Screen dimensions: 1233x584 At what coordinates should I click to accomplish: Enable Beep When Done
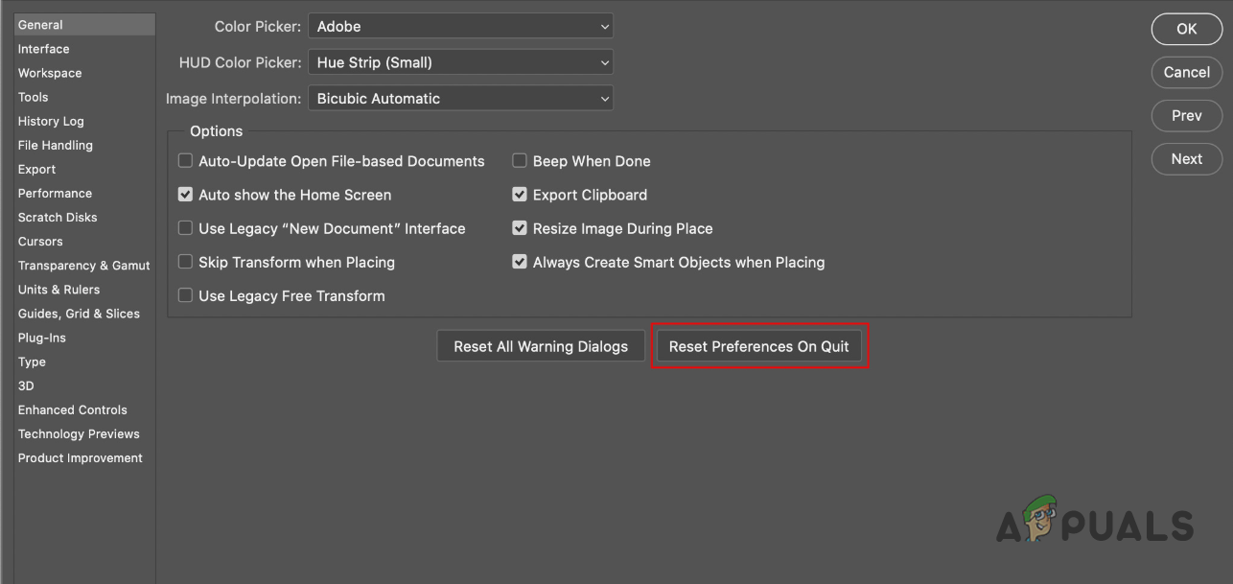point(520,160)
